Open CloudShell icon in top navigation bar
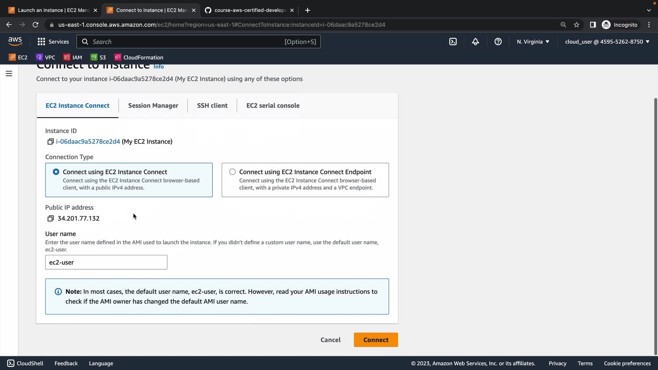Screen dimensions: 658x370 453,42
